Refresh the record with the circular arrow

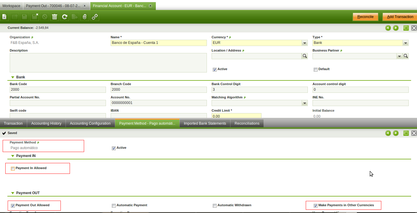tap(65, 17)
